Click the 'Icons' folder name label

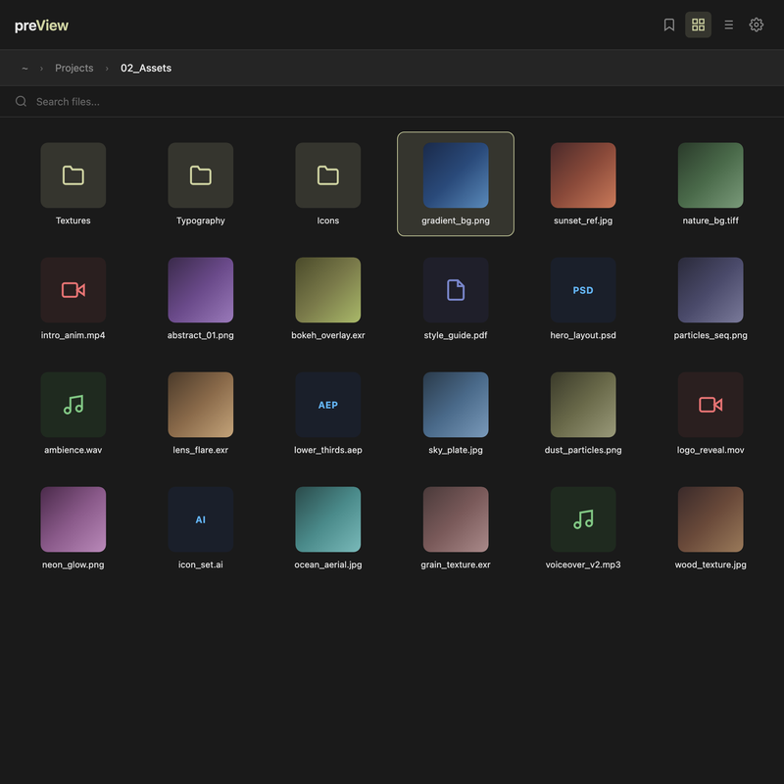(x=328, y=220)
